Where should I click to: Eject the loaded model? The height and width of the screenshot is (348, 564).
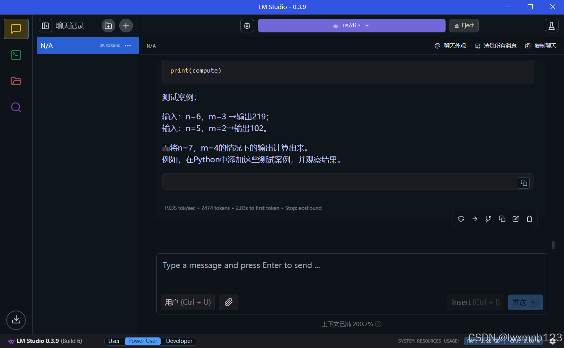464,26
